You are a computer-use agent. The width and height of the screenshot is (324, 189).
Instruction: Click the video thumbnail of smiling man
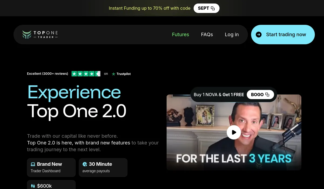pyautogui.click(x=234, y=132)
